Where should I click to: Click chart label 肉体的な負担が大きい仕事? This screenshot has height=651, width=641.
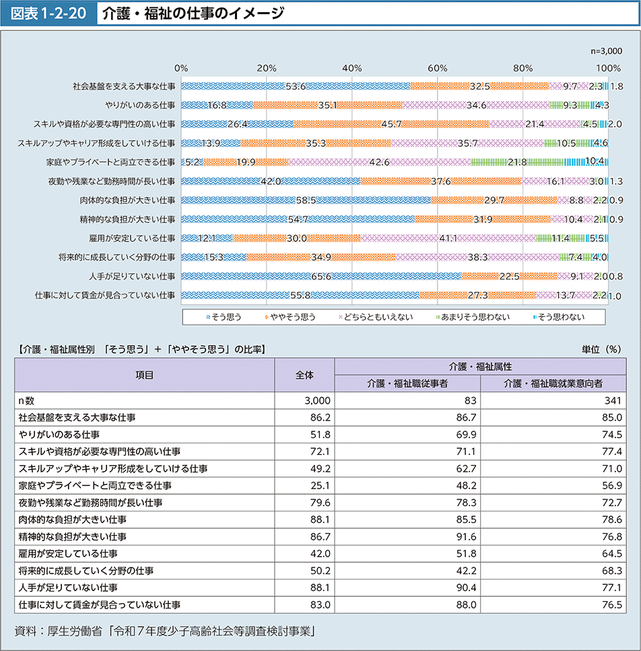click(x=128, y=201)
